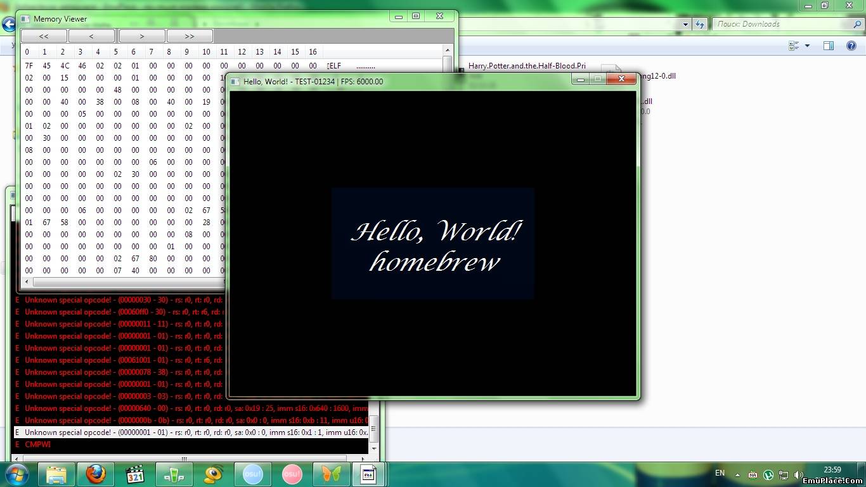Open network connection tray icon

pyautogui.click(x=784, y=474)
